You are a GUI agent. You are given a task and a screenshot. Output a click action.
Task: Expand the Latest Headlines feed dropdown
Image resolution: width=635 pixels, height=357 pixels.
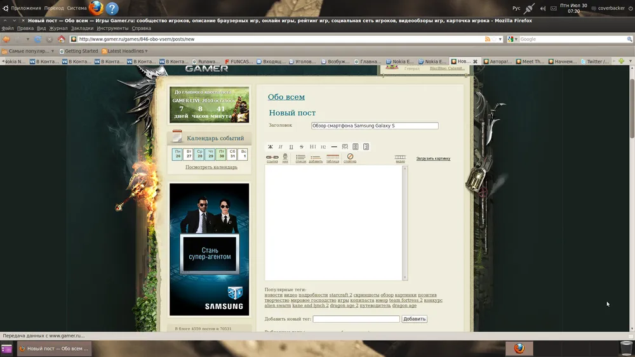tap(124, 51)
